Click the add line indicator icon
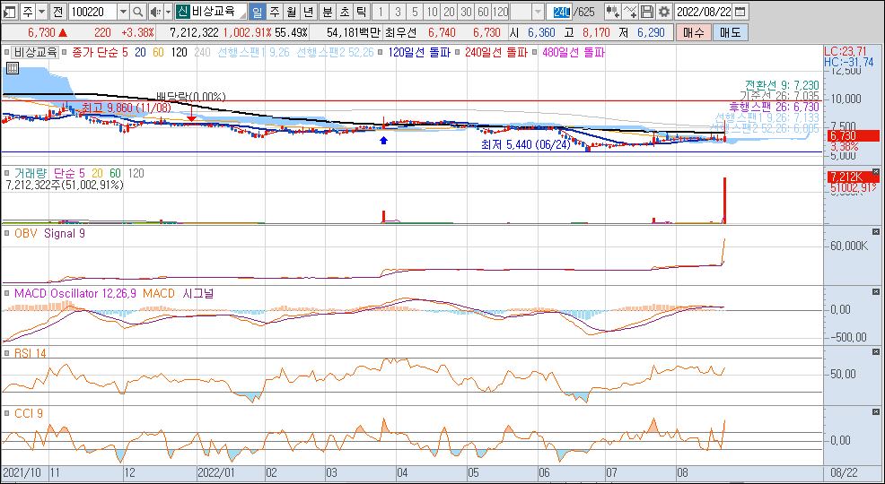The height and width of the screenshot is (484, 885). (x=631, y=12)
